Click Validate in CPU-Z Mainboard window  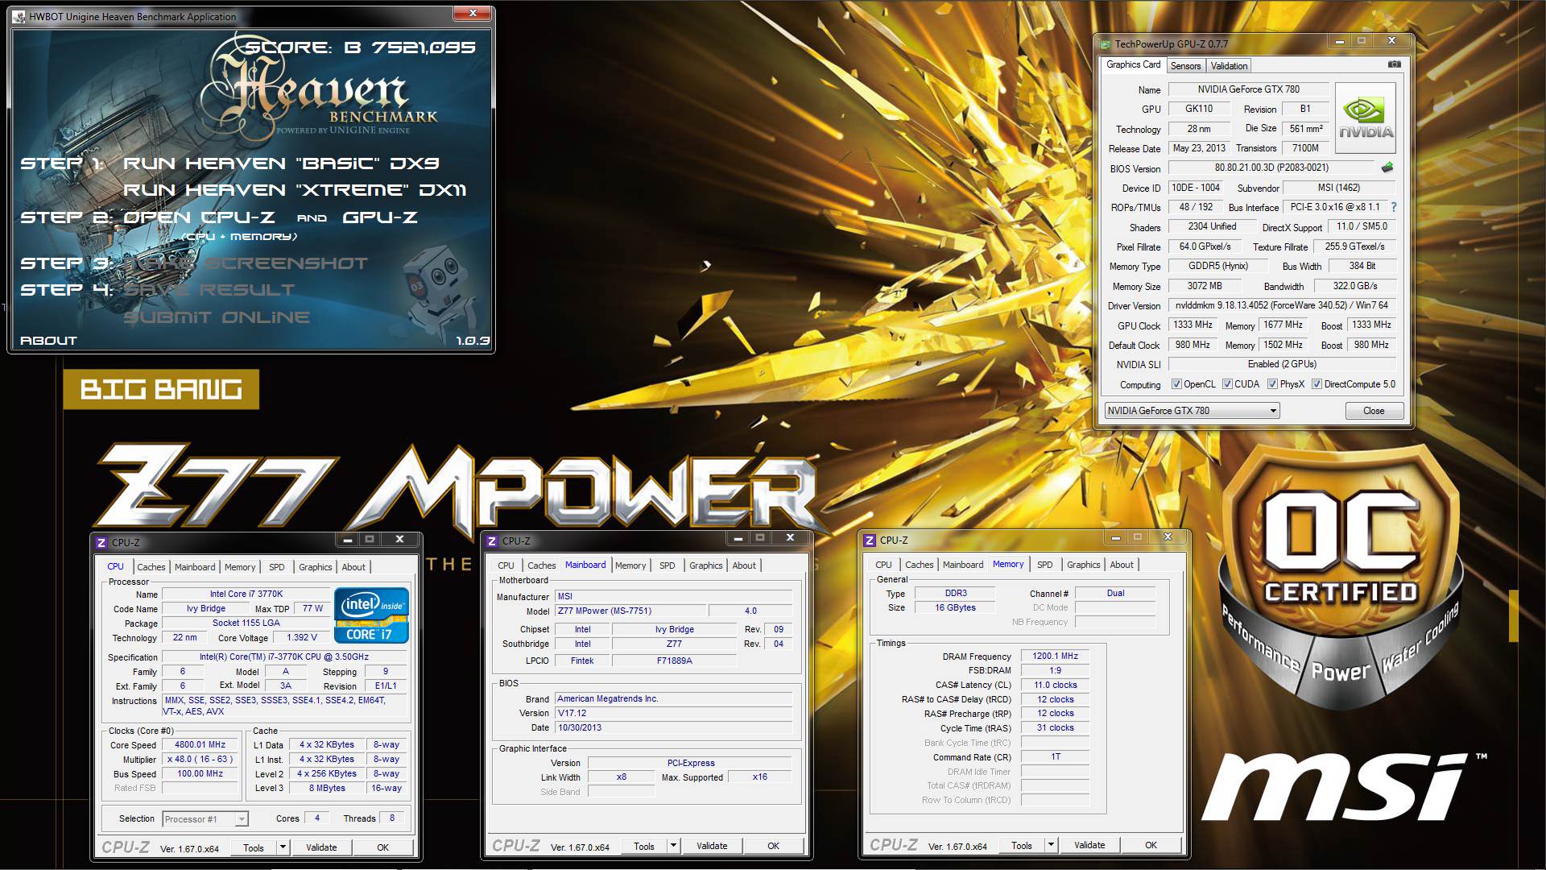(x=712, y=846)
